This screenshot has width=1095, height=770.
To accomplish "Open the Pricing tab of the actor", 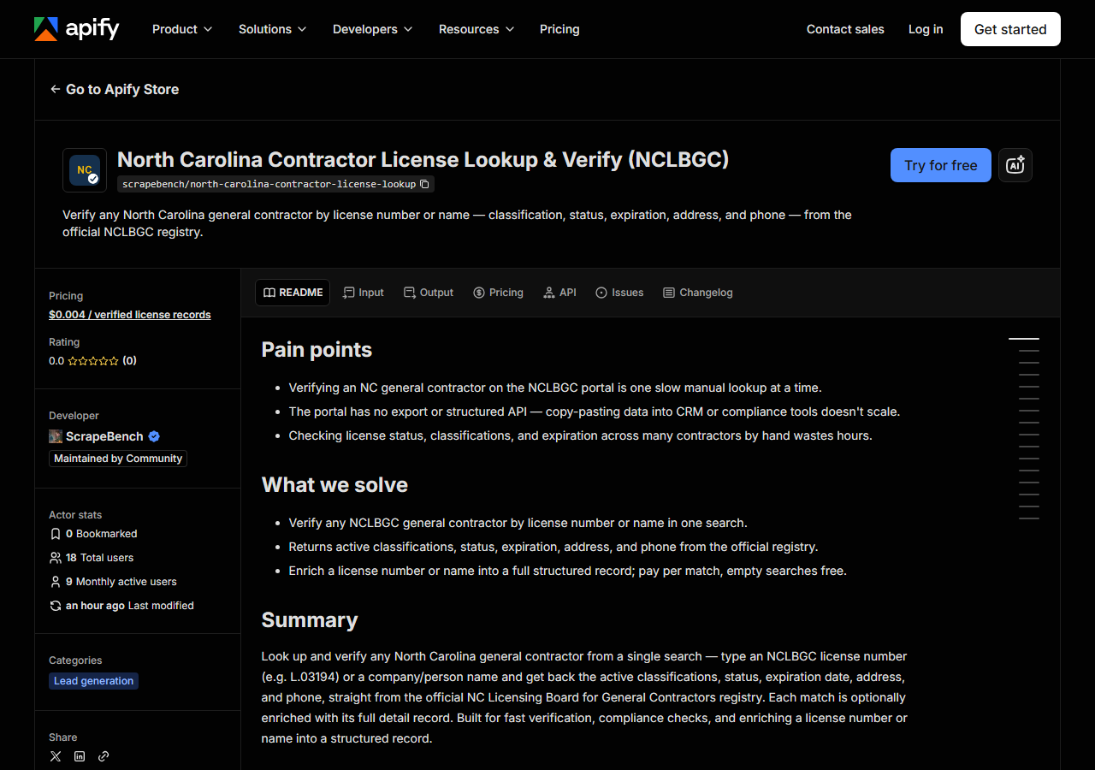I will point(498,293).
